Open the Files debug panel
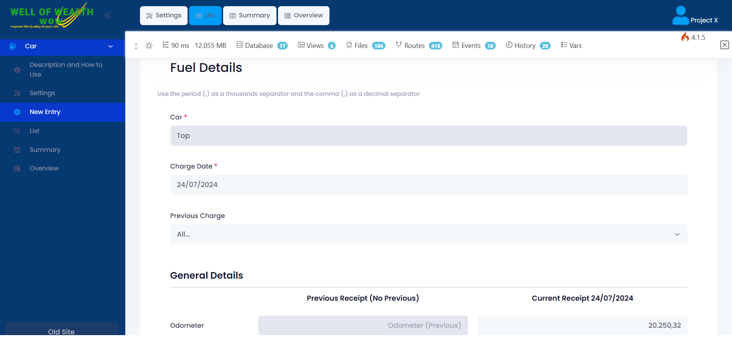Image resolution: width=732 pixels, height=344 pixels. pos(365,46)
